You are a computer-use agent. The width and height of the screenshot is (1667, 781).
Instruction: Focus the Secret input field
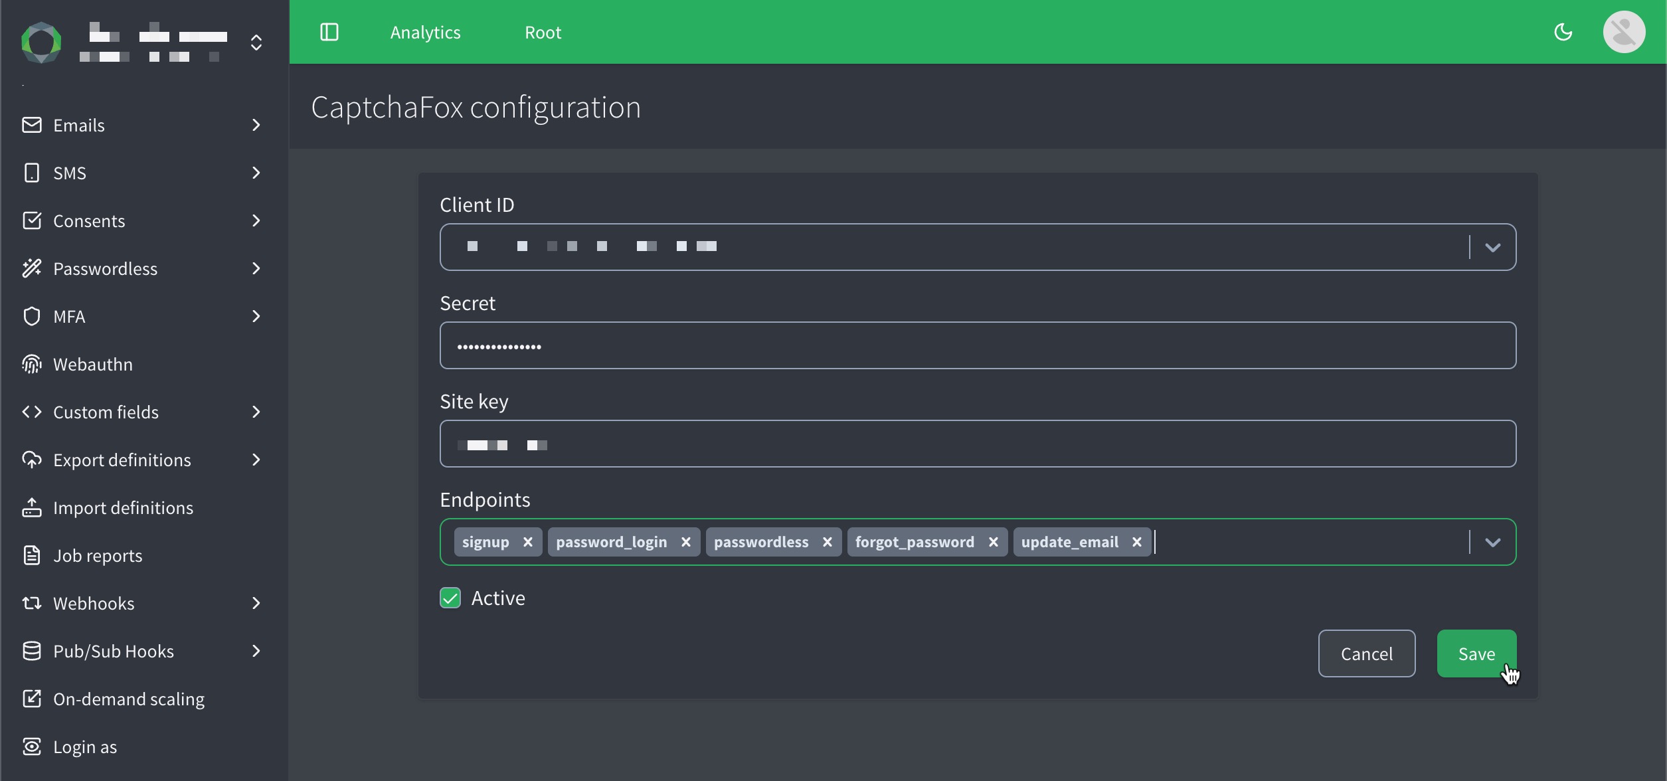[x=978, y=345]
